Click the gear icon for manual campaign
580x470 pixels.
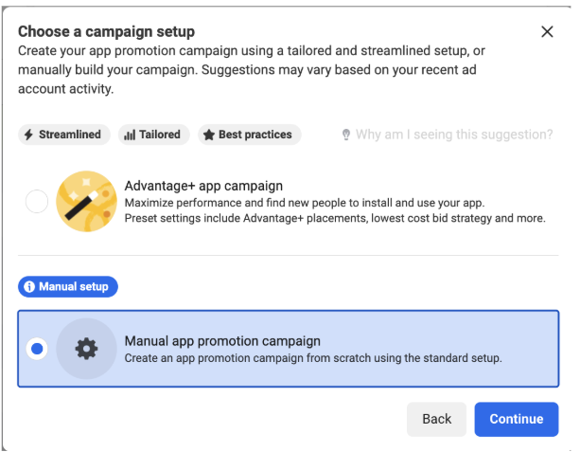coord(86,349)
